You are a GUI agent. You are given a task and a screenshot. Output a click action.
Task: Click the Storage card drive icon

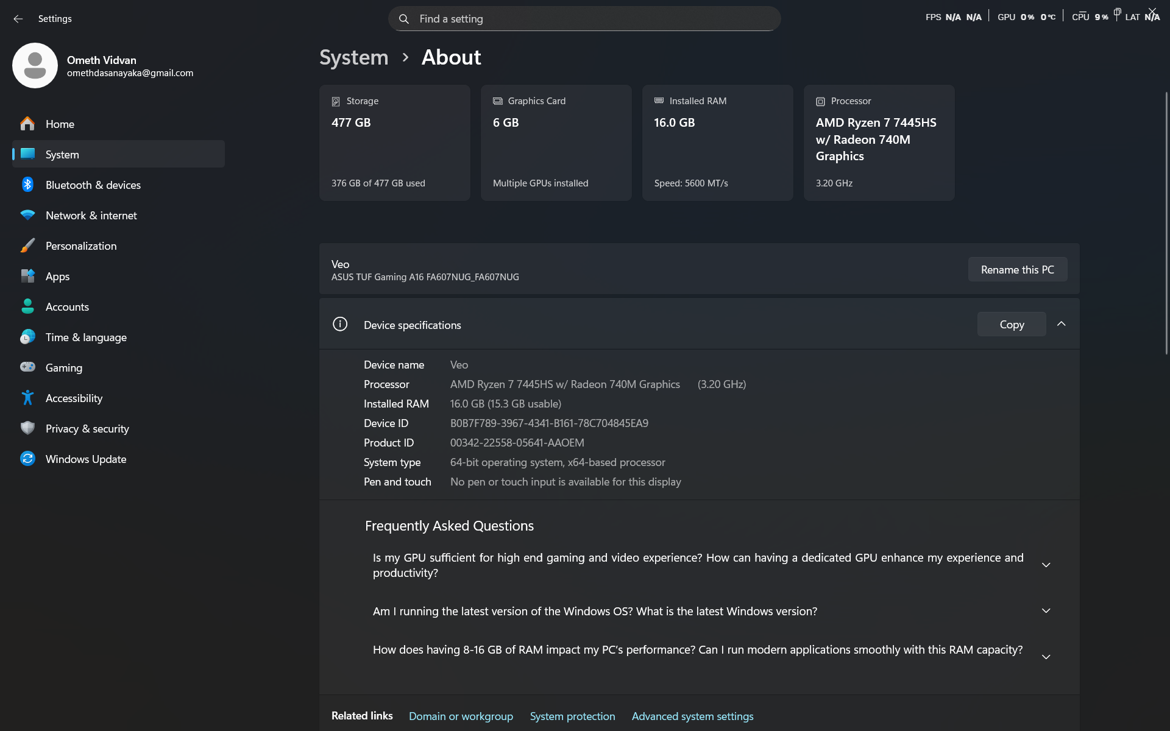(336, 101)
